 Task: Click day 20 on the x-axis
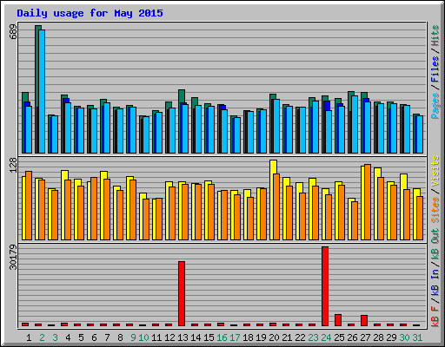tap(274, 337)
